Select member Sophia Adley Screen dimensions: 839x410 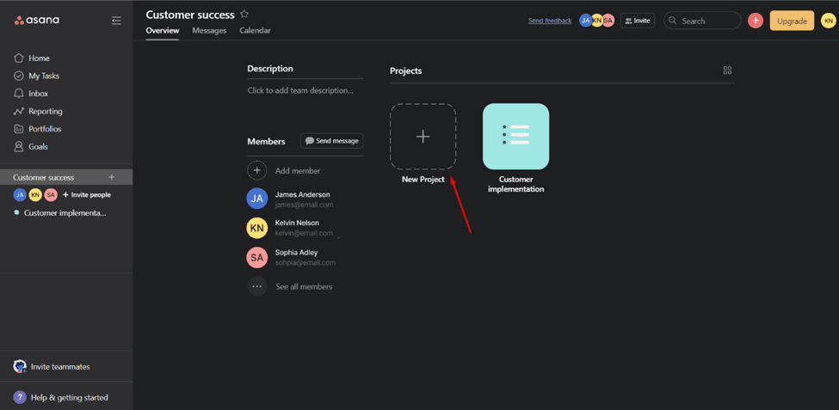(x=296, y=253)
